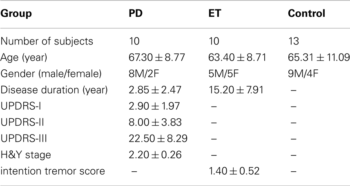Select ET disease duration 15.20 ± 7.91
350x186 pixels.
pos(236,90)
